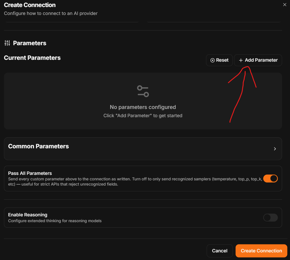The image size is (290, 260).
Task: Close the Create Connection dialog with X
Action: (x=285, y=5)
